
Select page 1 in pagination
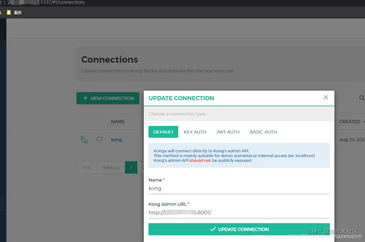[x=131, y=168]
